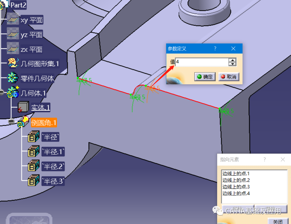Select the `半径.2` tree label
Image resolution: width=291 pixels, height=224 pixels.
53,166
